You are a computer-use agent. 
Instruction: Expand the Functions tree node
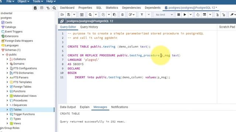(x=7, y=91)
